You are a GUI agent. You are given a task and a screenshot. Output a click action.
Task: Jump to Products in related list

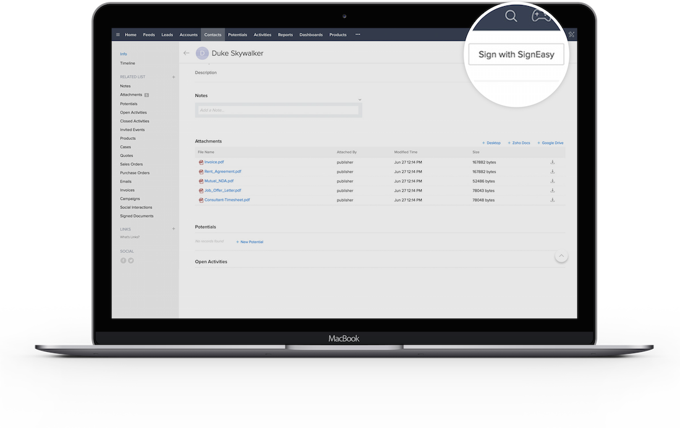point(128,138)
